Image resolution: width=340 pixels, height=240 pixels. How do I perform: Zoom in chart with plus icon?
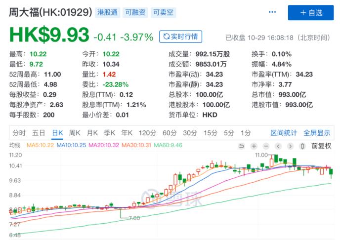254,146
